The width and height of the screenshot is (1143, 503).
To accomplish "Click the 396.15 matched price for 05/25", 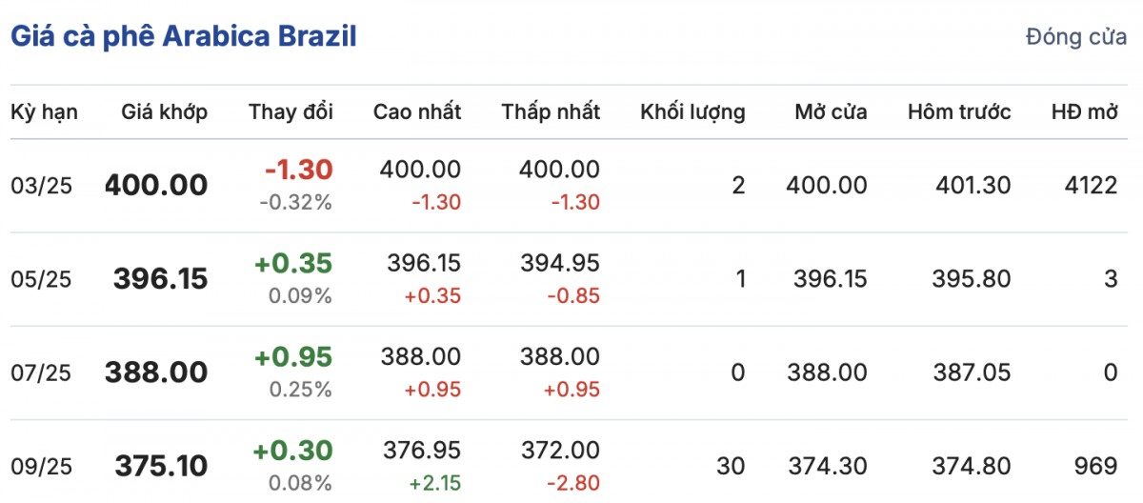I will 160,279.
